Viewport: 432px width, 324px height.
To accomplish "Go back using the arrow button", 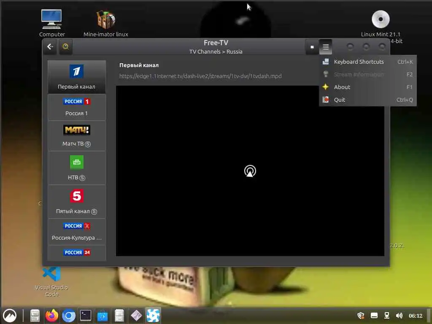I will pyautogui.click(x=50, y=47).
